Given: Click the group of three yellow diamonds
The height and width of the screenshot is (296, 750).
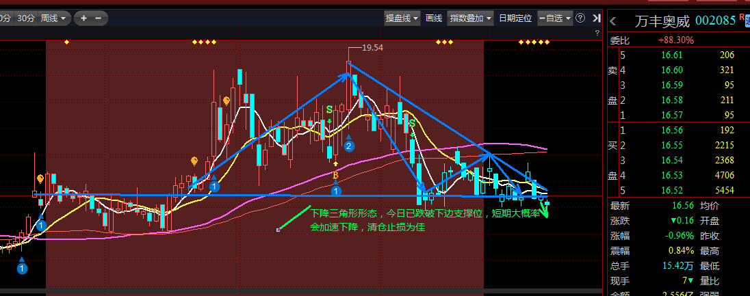Looking at the screenshot, I should point(444,42).
